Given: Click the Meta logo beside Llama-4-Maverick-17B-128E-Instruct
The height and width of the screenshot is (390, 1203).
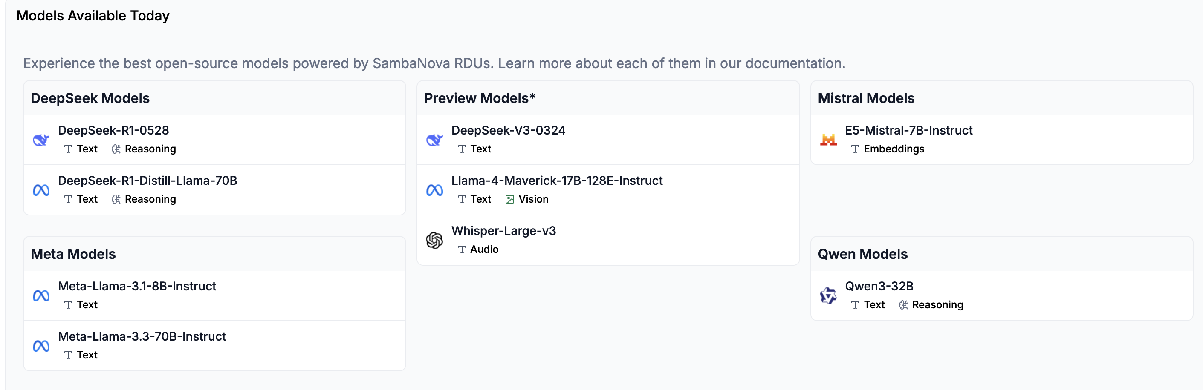Looking at the screenshot, I should (x=434, y=190).
